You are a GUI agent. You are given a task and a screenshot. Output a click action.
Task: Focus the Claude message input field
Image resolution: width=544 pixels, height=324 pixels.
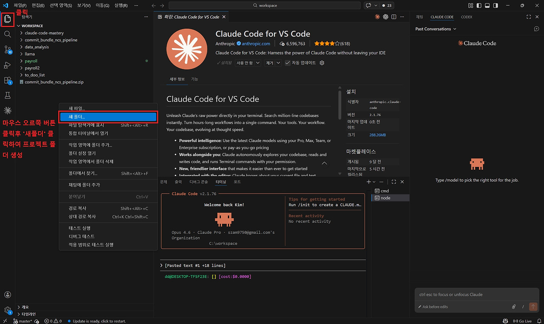[x=476, y=294]
